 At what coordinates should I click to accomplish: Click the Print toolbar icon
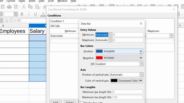9,7
